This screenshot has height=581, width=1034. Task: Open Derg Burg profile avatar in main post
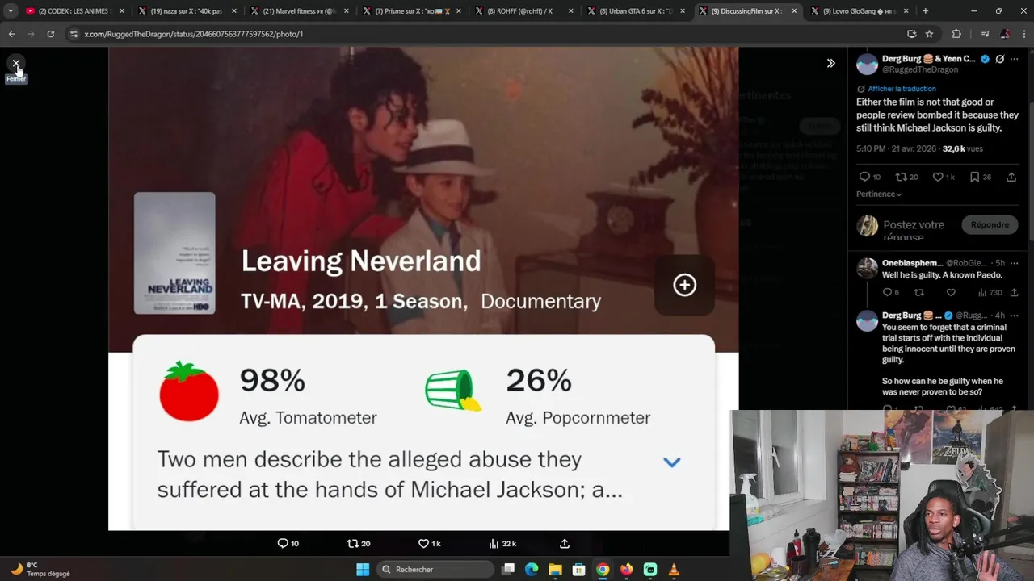click(x=867, y=65)
